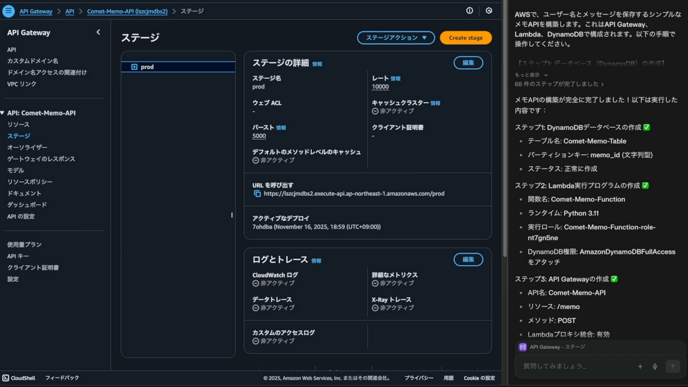Click the info circle icon in top bar
The height and width of the screenshot is (387, 688).
point(469,11)
